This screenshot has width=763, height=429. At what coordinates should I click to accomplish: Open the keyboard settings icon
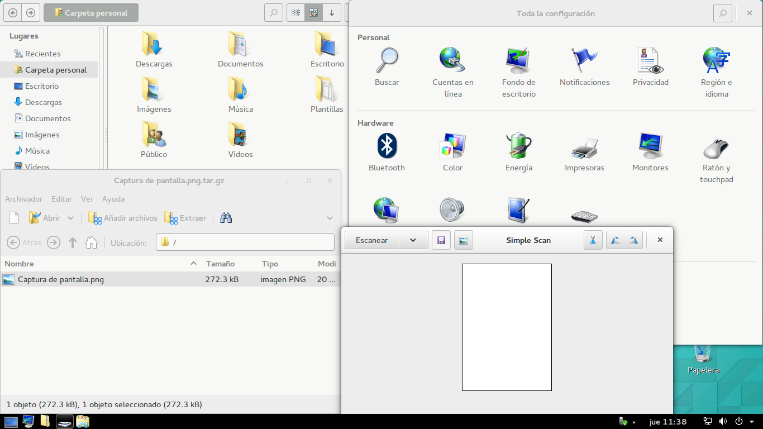[x=584, y=216]
